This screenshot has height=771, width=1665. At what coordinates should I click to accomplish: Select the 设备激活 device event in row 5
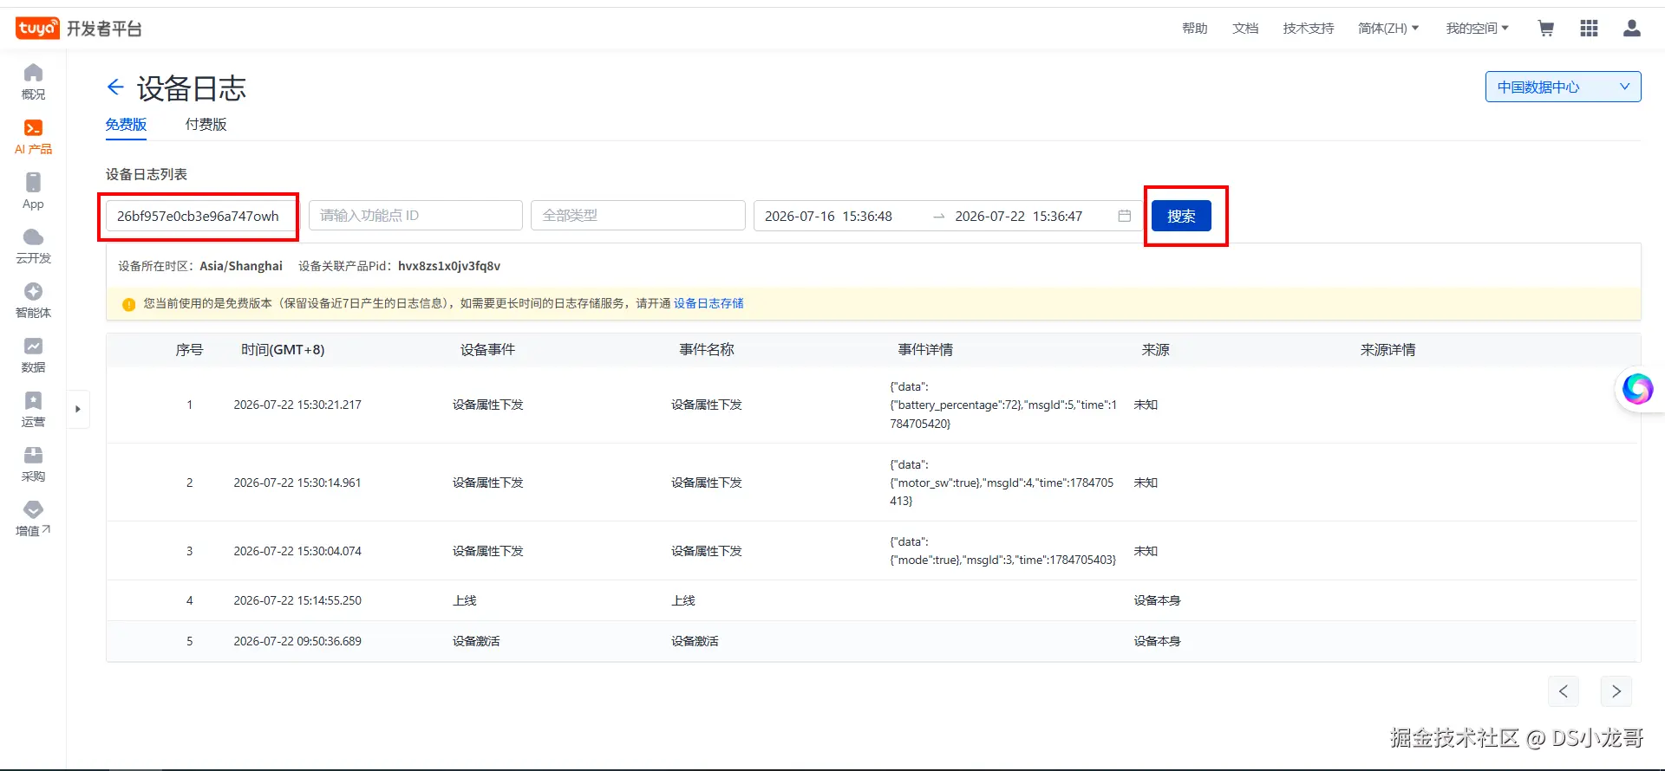coord(476,641)
